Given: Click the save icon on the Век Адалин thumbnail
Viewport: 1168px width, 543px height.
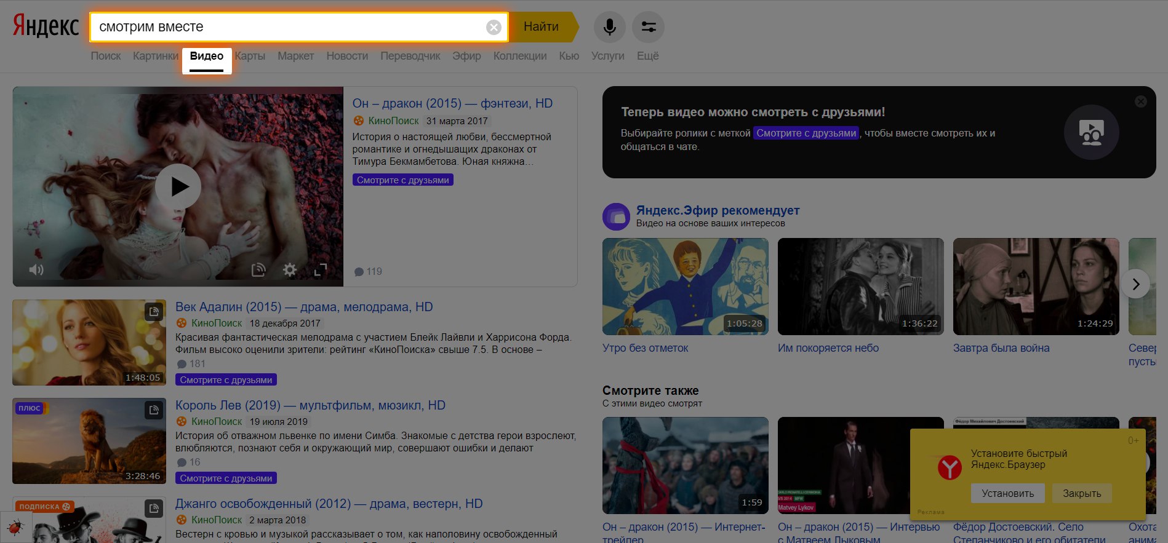Looking at the screenshot, I should coord(154,312).
